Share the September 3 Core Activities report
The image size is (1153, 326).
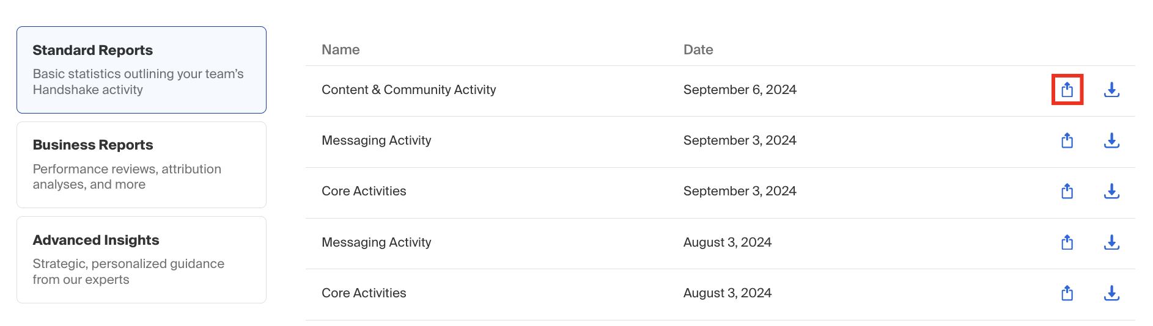tap(1067, 191)
